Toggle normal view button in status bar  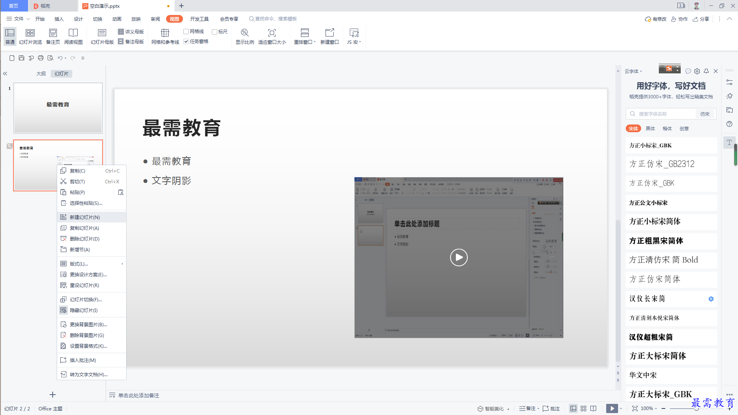point(573,408)
